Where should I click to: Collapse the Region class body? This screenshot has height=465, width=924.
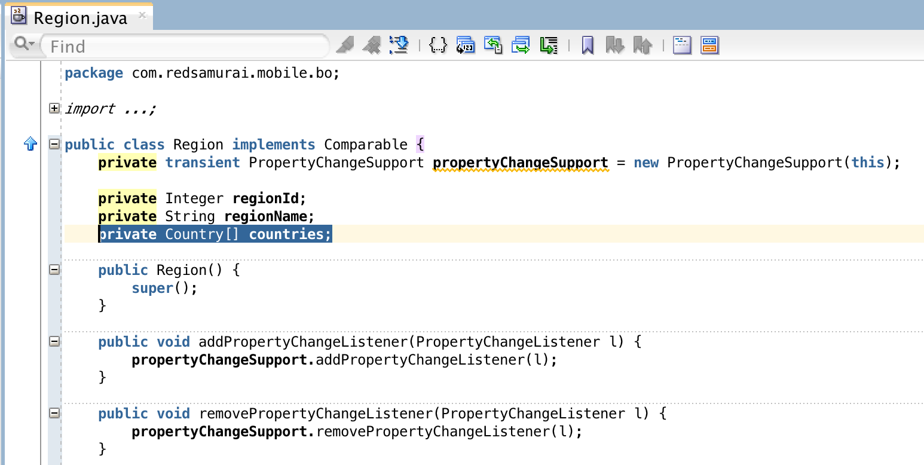click(x=54, y=144)
